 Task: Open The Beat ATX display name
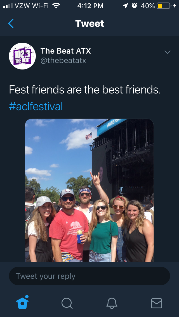(x=66, y=51)
